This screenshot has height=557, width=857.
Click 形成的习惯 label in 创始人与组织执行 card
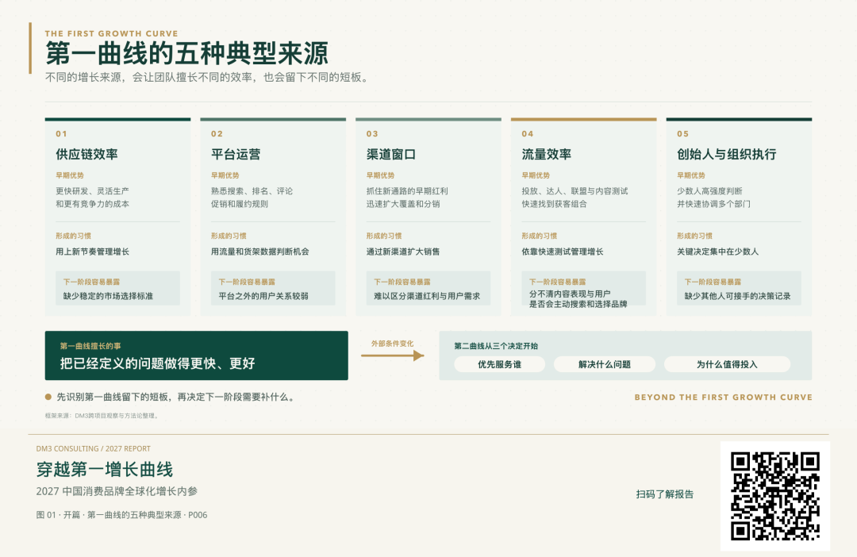(x=694, y=236)
